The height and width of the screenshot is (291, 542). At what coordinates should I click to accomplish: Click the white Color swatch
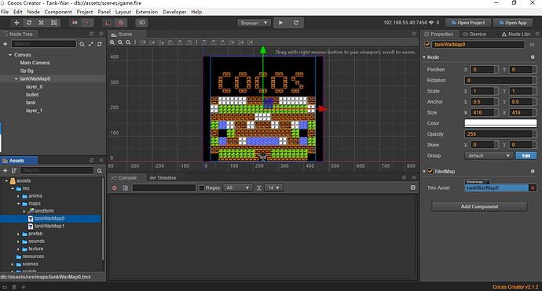pyautogui.click(x=500, y=123)
